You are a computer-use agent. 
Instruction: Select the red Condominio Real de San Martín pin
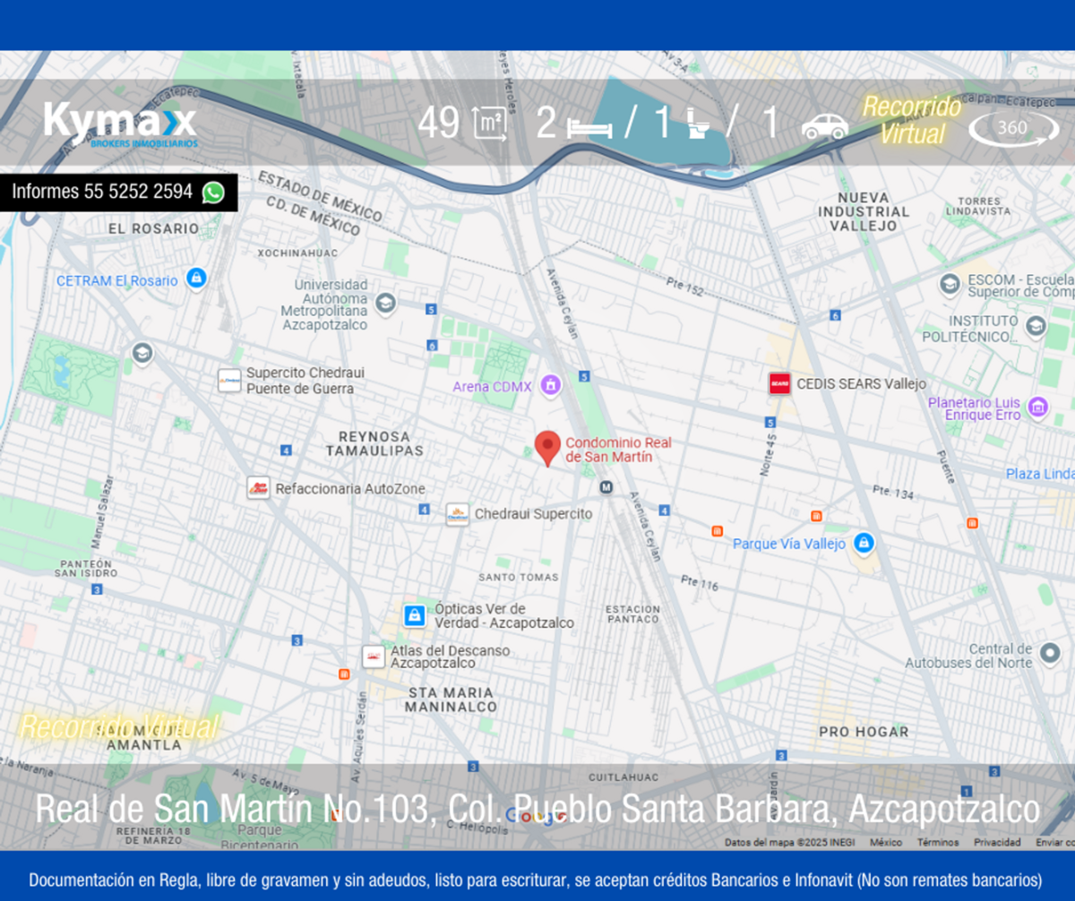(548, 448)
